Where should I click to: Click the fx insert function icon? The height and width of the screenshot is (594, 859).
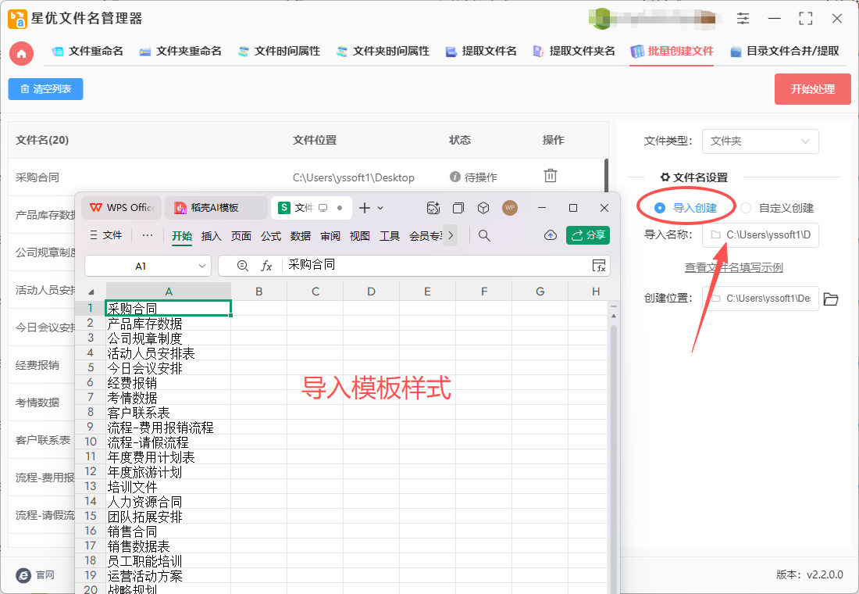(266, 266)
